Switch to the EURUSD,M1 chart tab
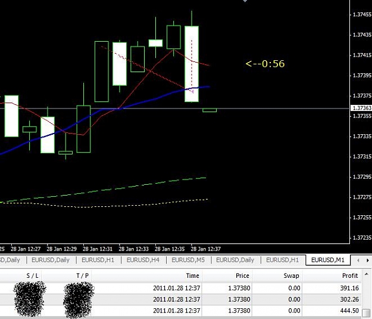The height and width of the screenshot is (319, 372). (327, 260)
